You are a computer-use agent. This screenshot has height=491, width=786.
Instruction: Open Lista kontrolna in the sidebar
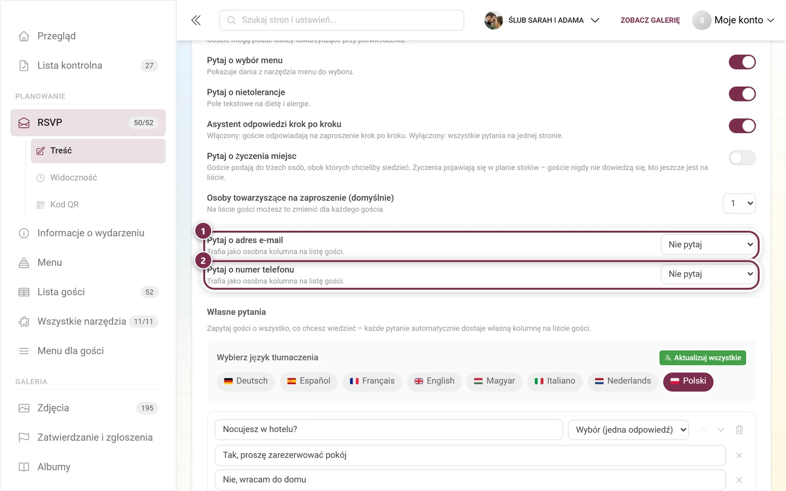tap(88, 65)
